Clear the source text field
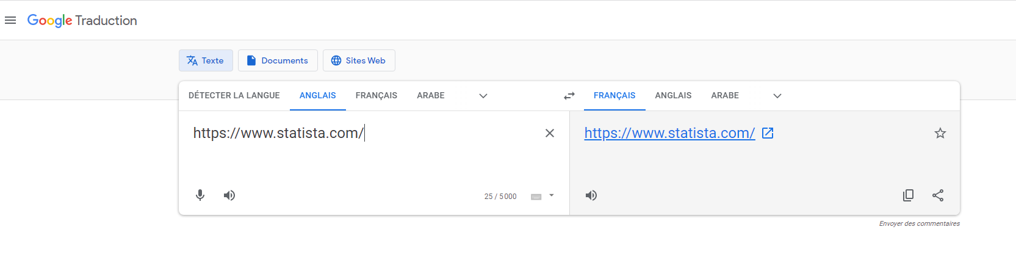 (x=549, y=133)
